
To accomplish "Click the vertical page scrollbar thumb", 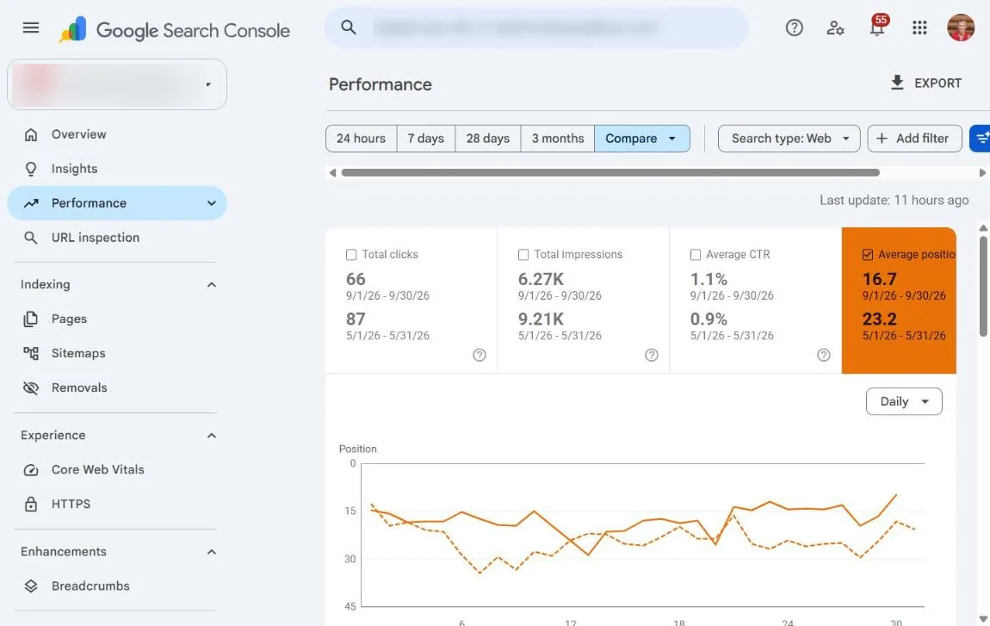I will [x=983, y=286].
